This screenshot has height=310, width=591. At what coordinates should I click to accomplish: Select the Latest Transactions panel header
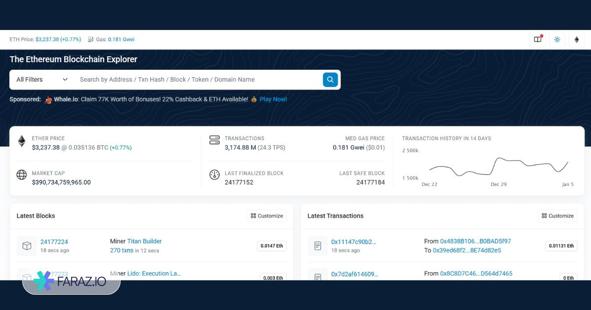click(x=334, y=216)
